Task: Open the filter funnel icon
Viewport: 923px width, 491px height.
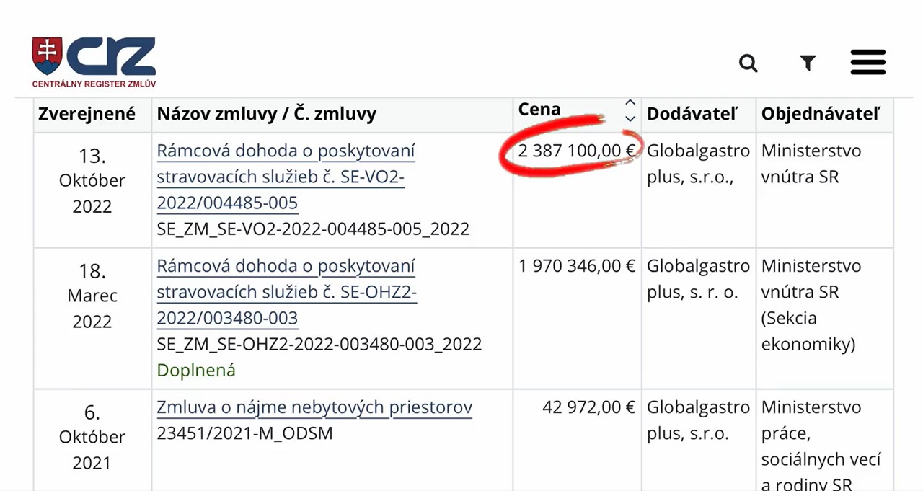Action: coord(808,63)
